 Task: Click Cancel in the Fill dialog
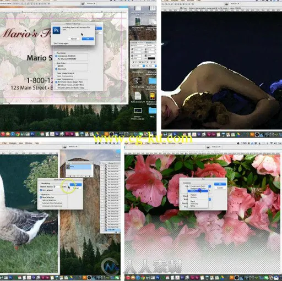tap(220, 188)
